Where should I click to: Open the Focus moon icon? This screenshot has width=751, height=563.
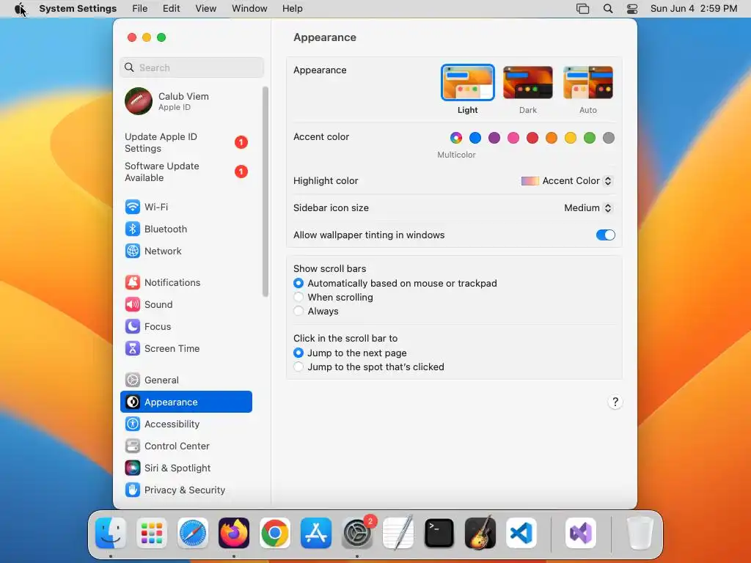133,326
